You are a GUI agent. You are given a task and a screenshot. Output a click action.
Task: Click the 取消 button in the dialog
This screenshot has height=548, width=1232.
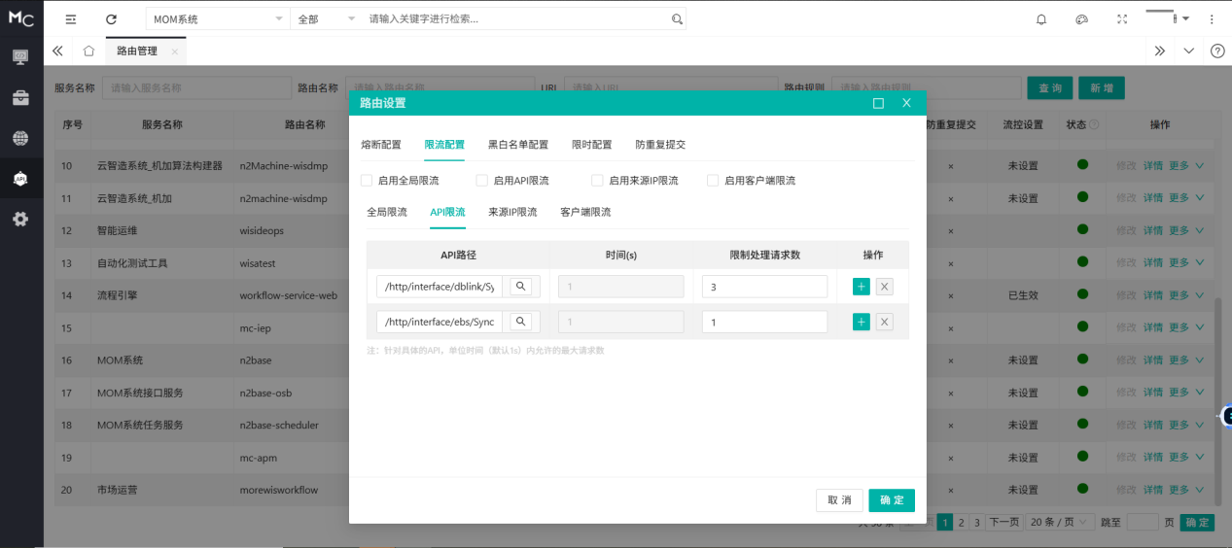[839, 500]
